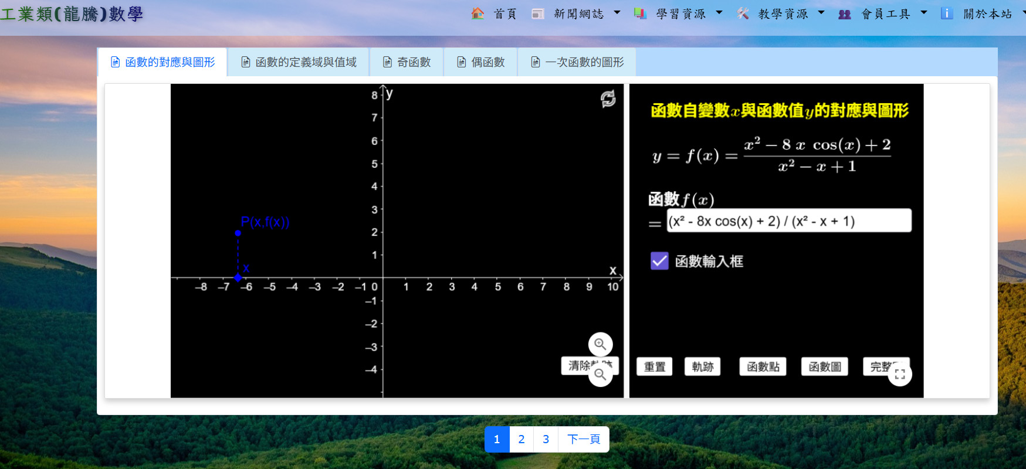
Task: Open the 教學資源 dropdown arrow
Action: [x=821, y=12]
